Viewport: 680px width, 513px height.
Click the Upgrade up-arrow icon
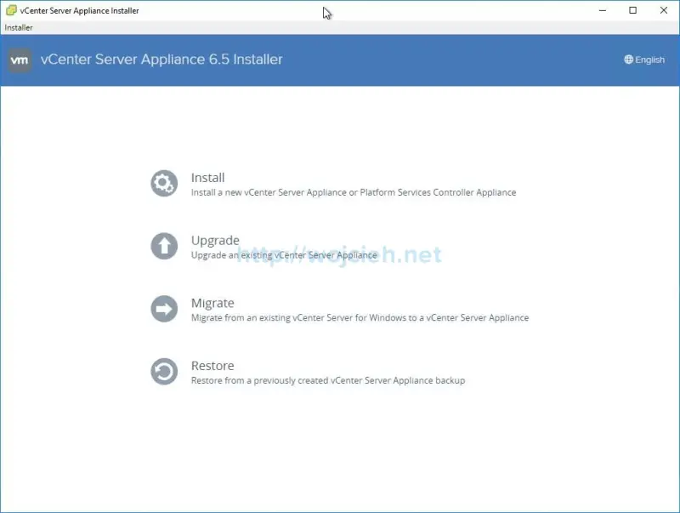(x=163, y=246)
